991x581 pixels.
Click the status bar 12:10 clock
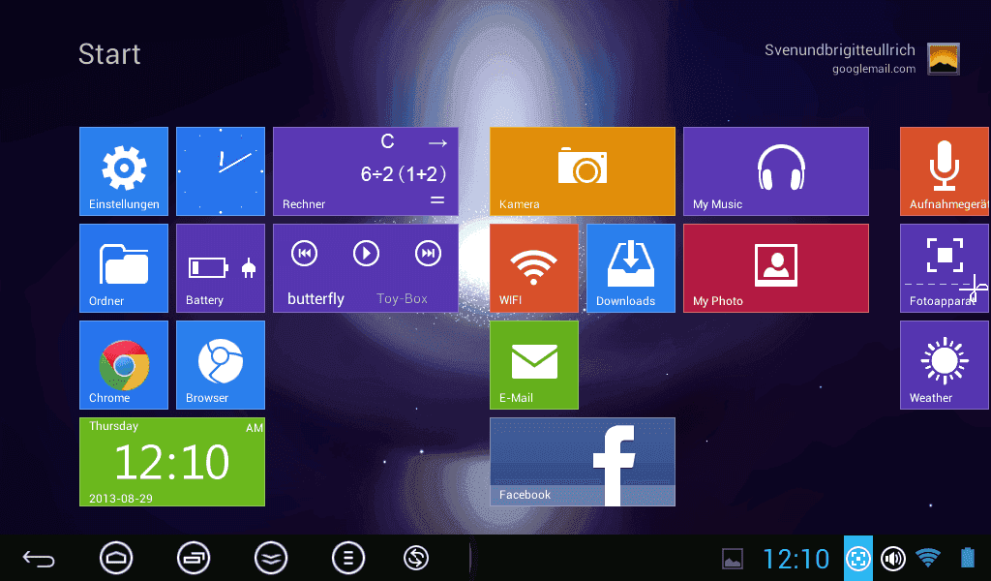click(796, 559)
